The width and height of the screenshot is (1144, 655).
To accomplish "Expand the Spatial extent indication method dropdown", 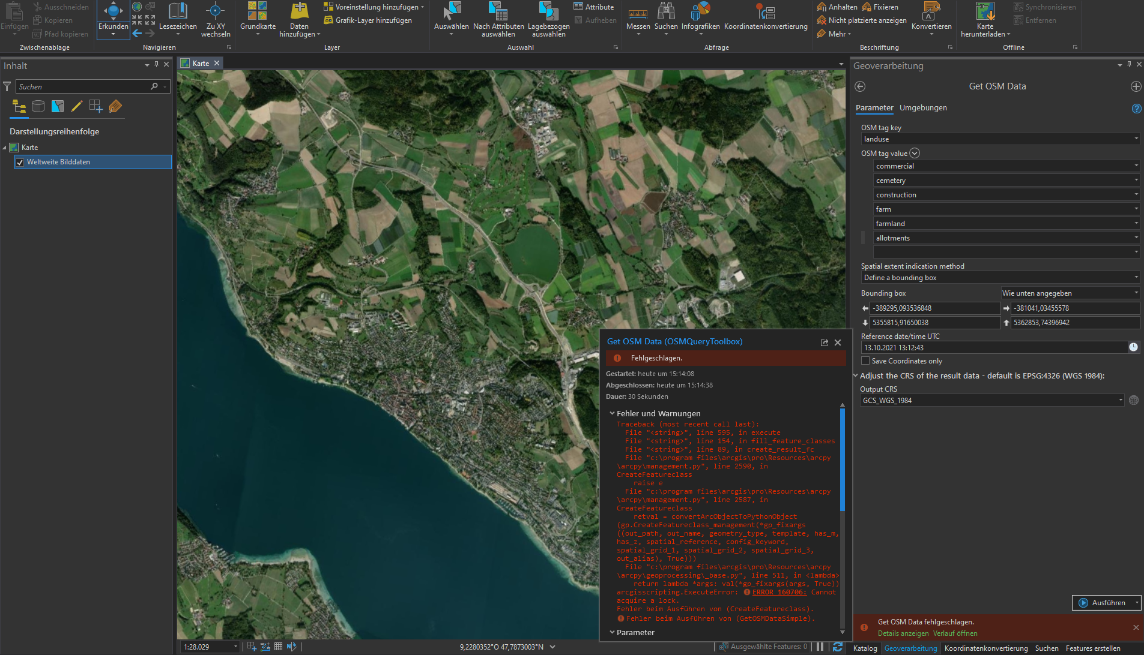I will [x=1135, y=278].
